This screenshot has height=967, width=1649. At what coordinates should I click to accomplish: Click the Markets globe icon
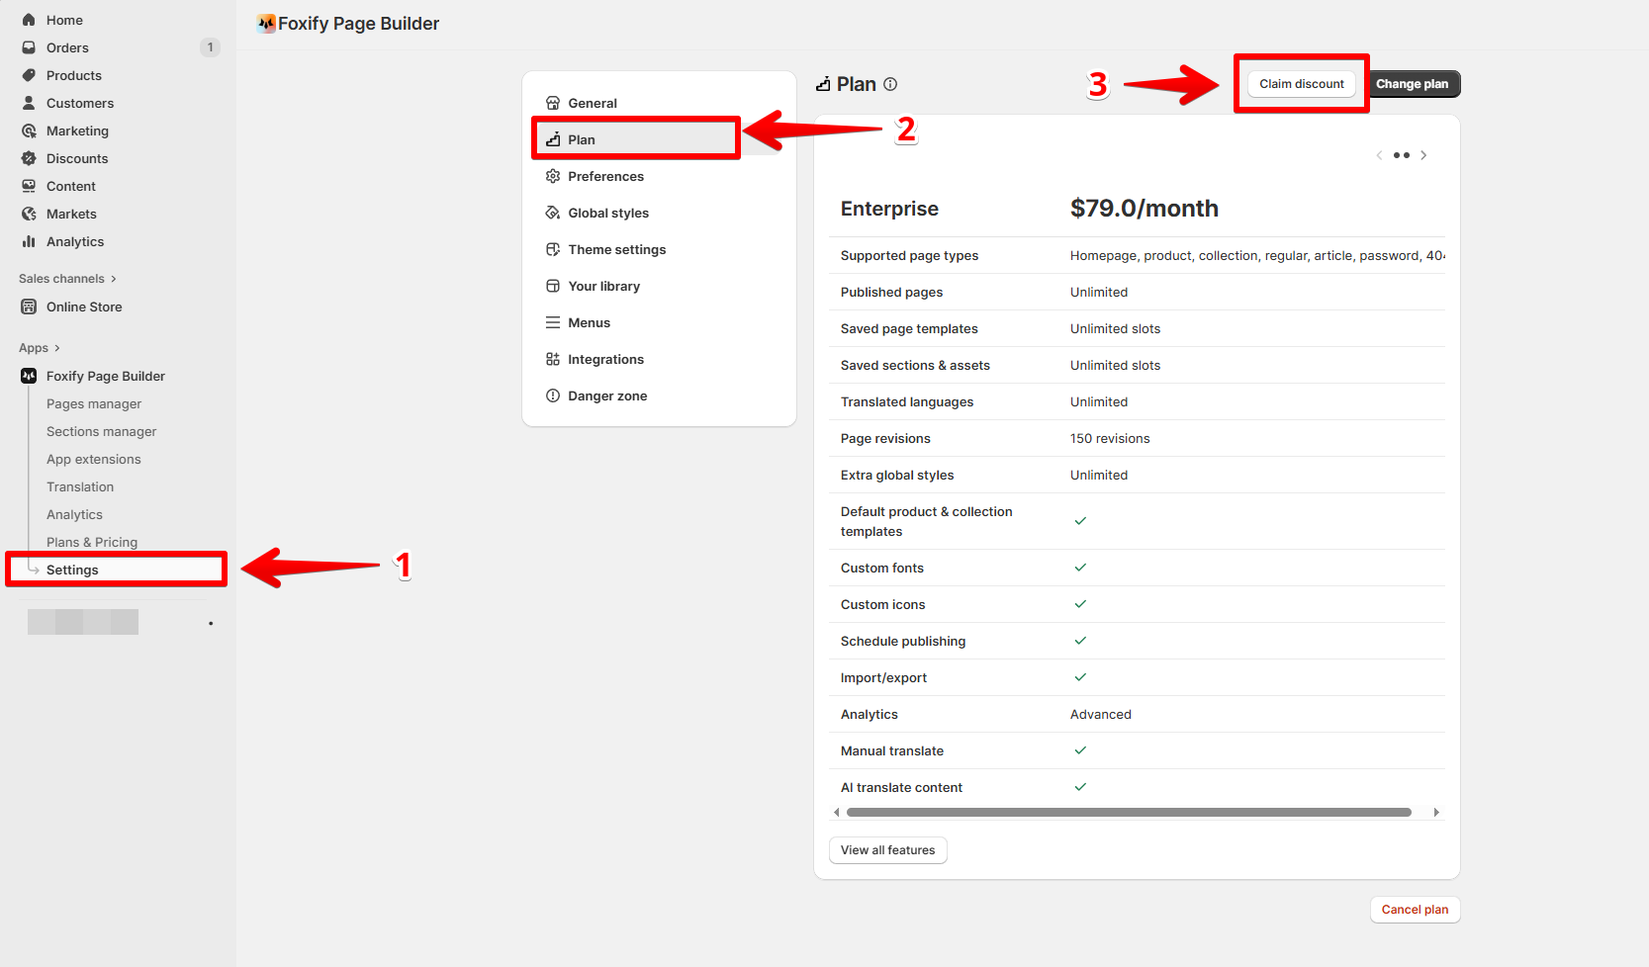tap(29, 214)
